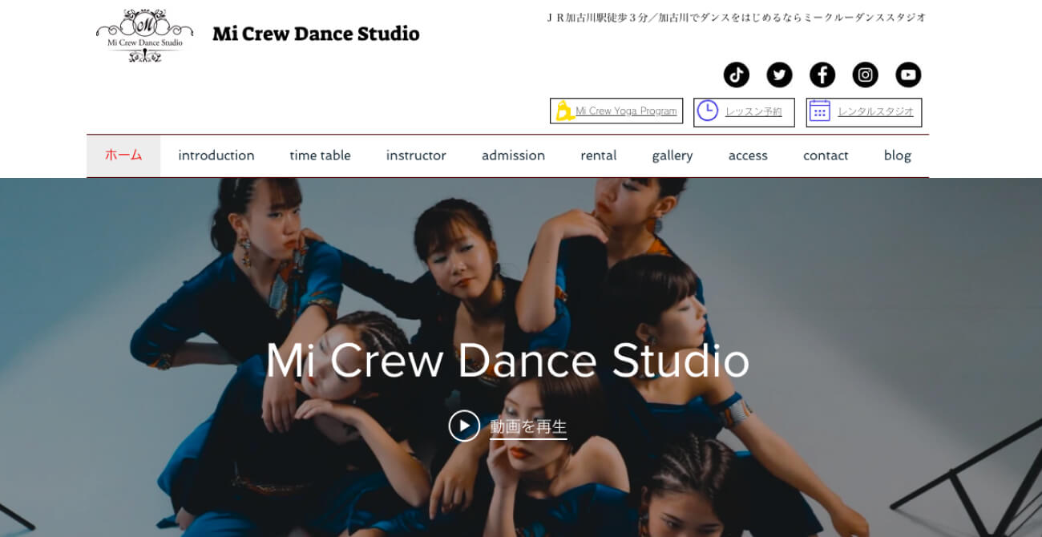The image size is (1042, 537).
Task: Visit the Facebook page icon
Action: pyautogui.click(x=822, y=75)
